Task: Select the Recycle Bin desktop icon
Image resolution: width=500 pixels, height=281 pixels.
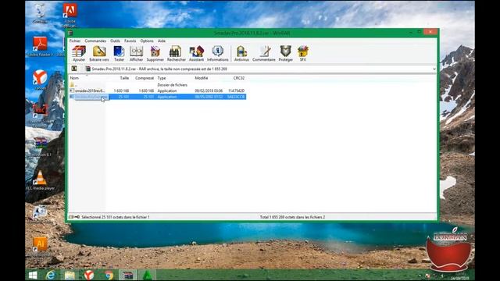Action: (40, 13)
